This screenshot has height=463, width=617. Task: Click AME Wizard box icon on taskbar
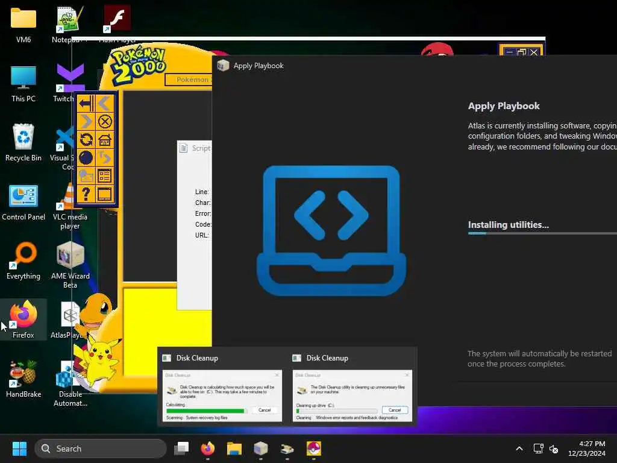260,449
